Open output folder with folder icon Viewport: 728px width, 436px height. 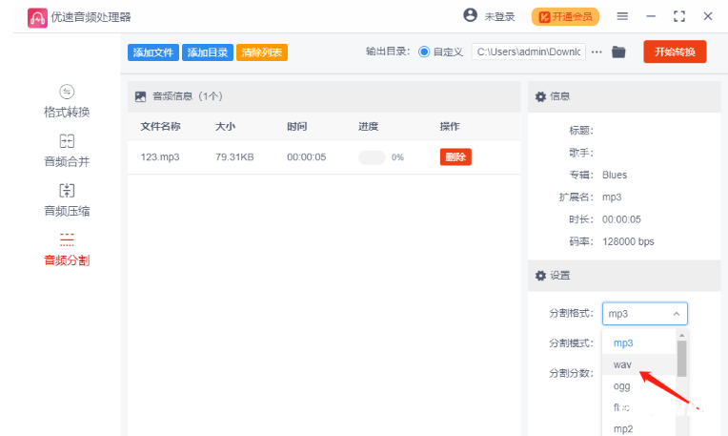click(618, 52)
